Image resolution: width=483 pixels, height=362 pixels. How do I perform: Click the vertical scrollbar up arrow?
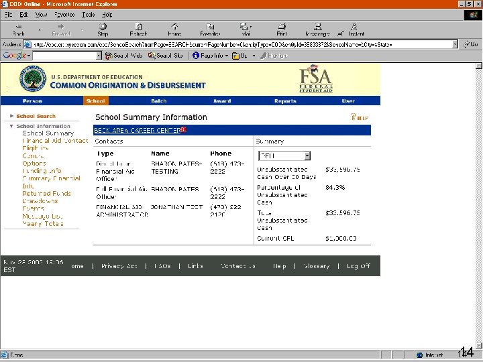click(479, 66)
